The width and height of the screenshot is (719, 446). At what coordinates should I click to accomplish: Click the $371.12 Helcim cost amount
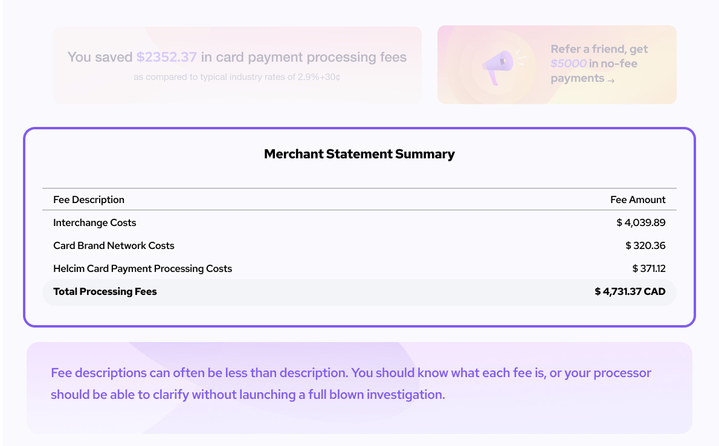point(649,268)
